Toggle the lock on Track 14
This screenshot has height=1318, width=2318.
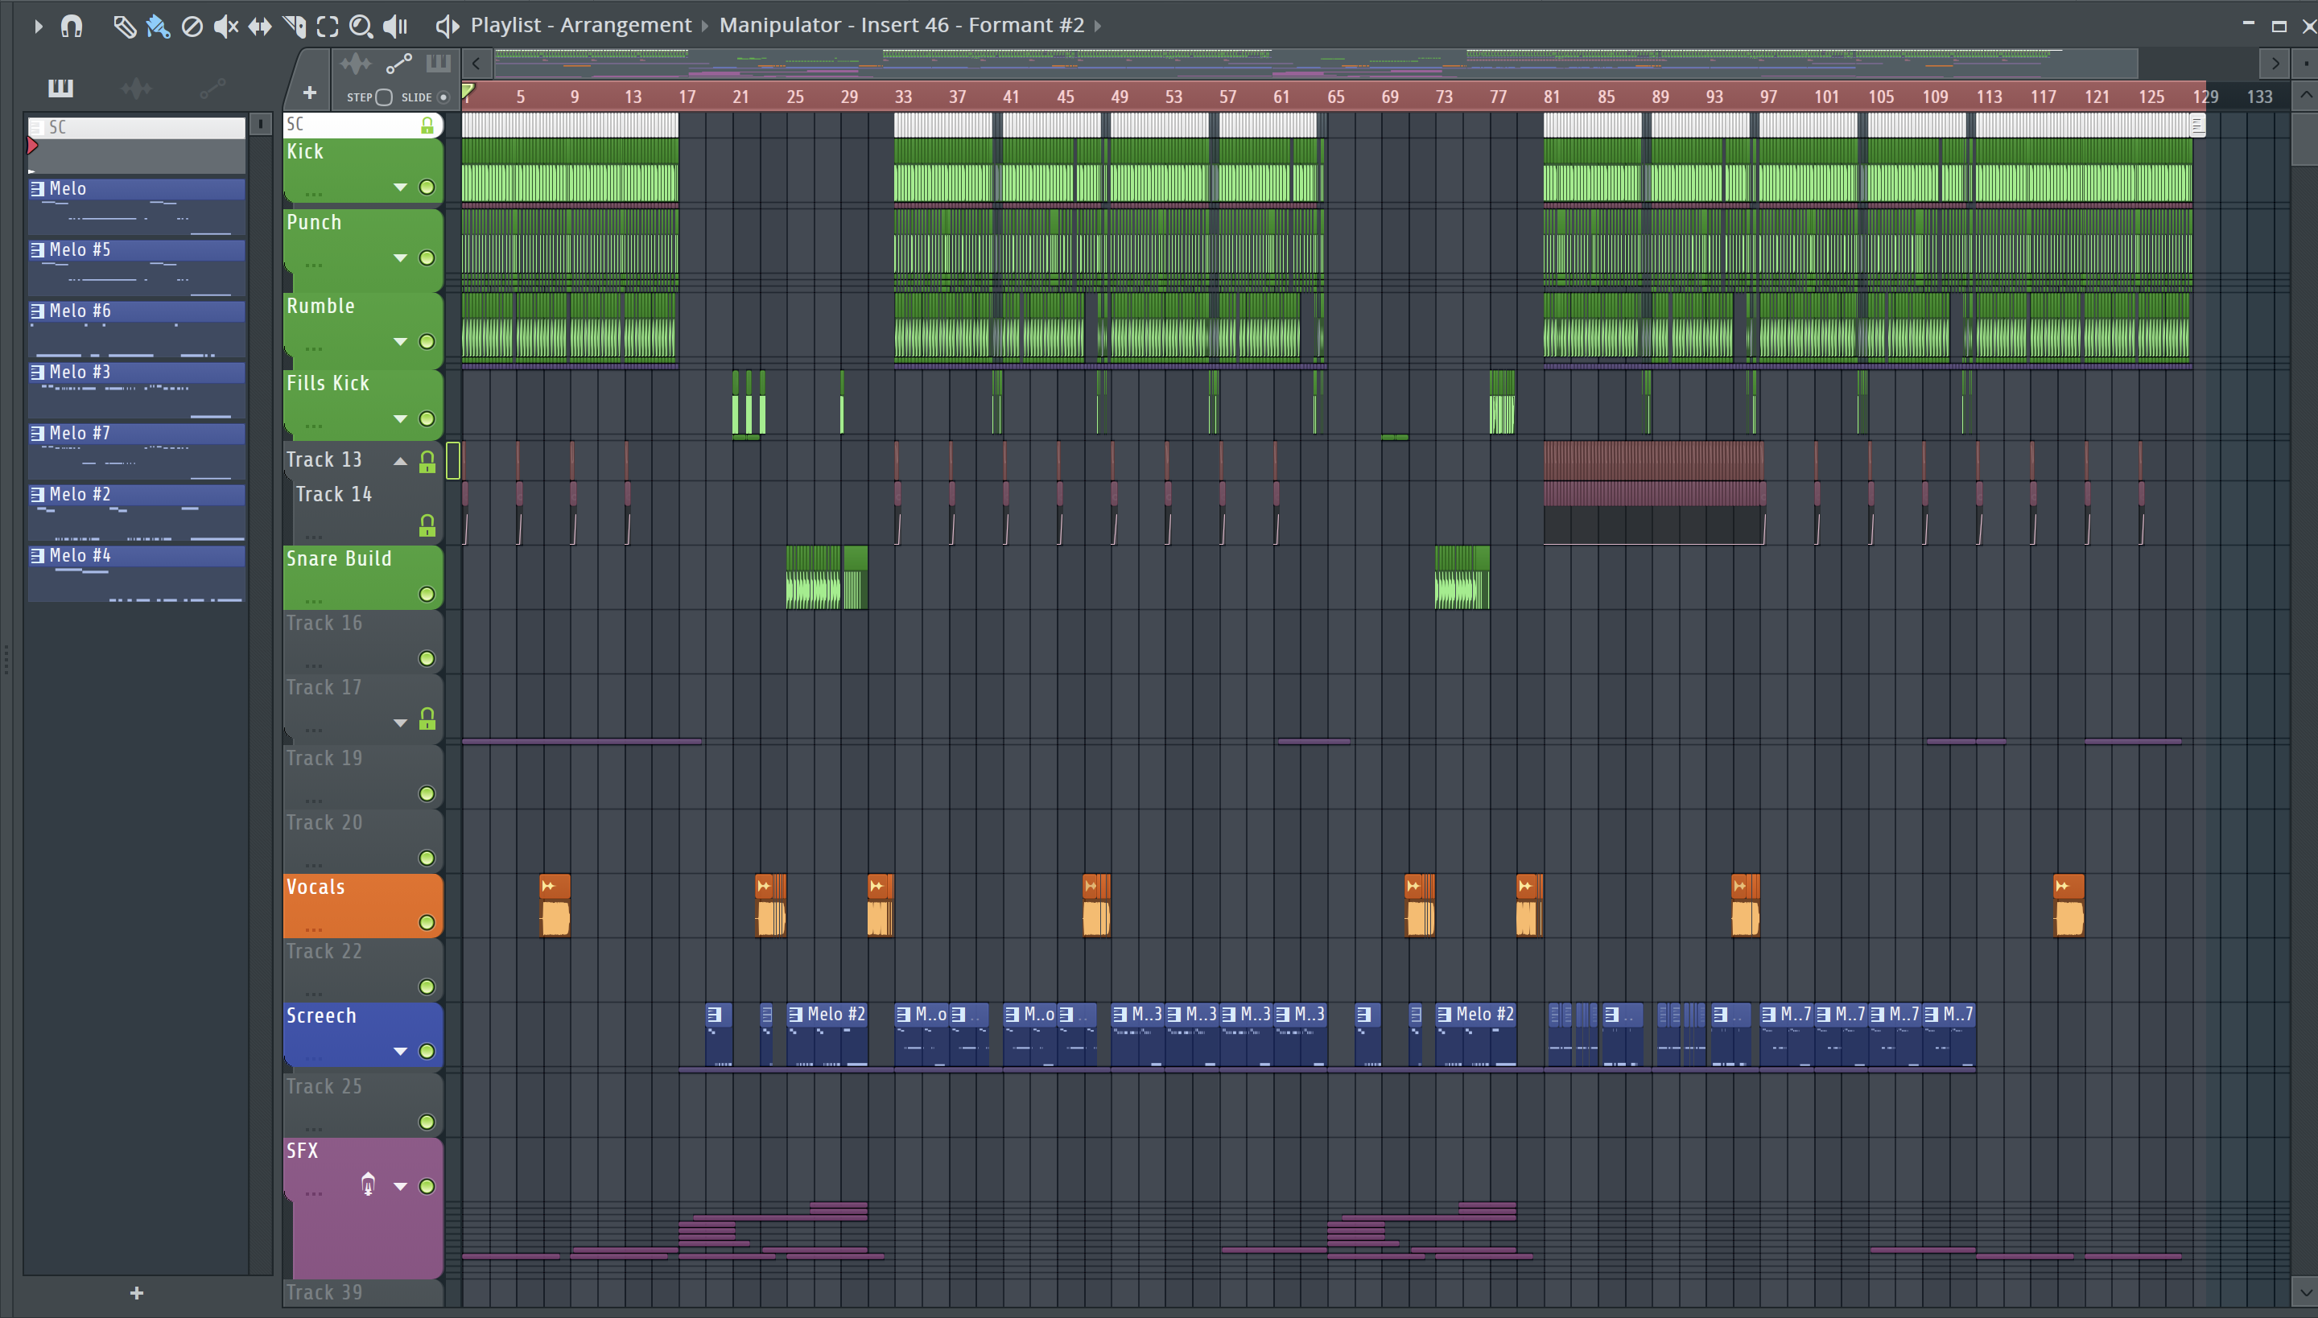(427, 526)
